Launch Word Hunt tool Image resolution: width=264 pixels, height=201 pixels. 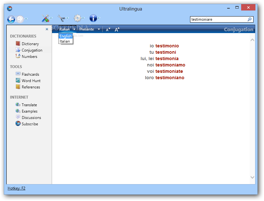click(x=31, y=81)
